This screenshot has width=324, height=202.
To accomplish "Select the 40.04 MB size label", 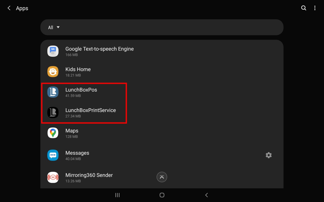I will tap(73, 159).
